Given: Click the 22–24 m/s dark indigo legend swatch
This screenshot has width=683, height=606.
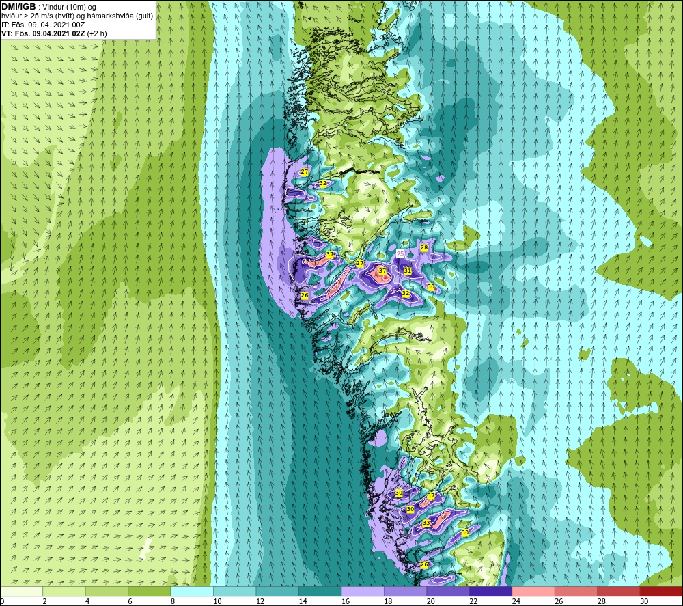Looking at the screenshot, I should pyautogui.click(x=491, y=592).
